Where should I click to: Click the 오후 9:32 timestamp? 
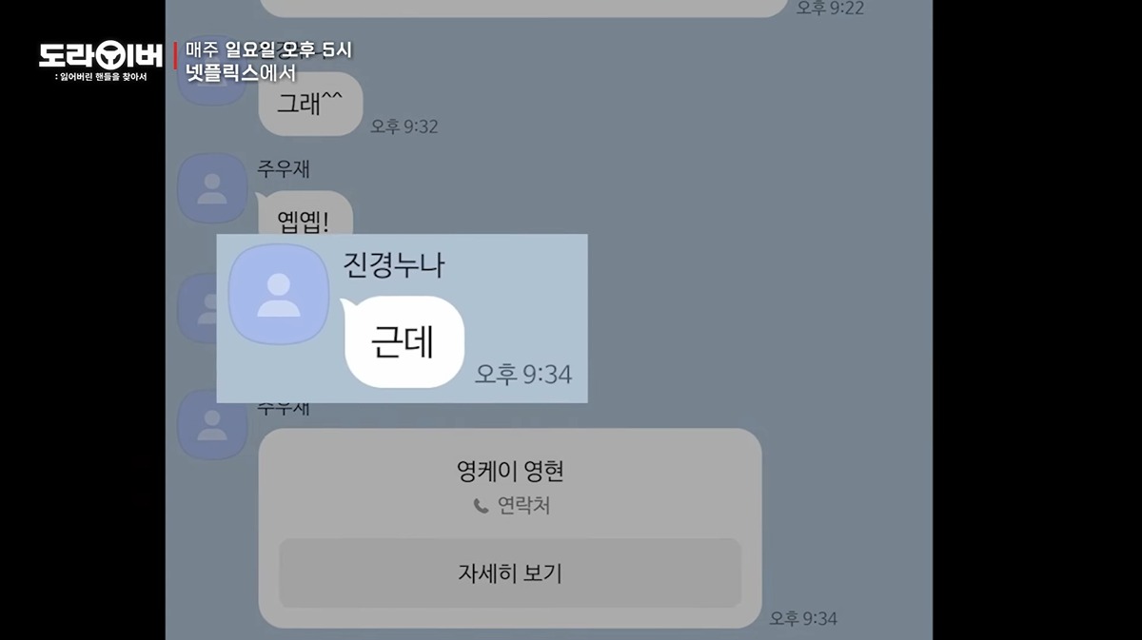(404, 126)
